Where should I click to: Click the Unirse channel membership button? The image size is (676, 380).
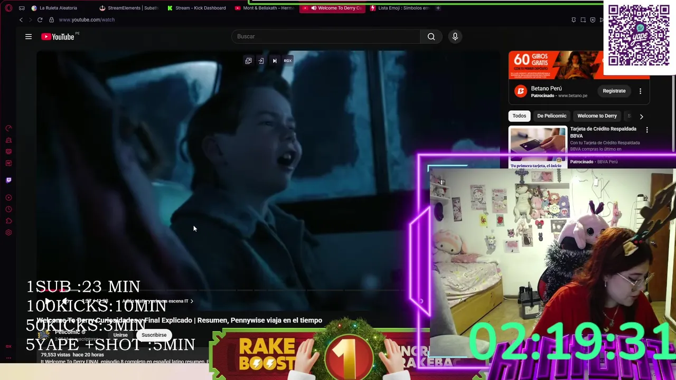[120, 335]
